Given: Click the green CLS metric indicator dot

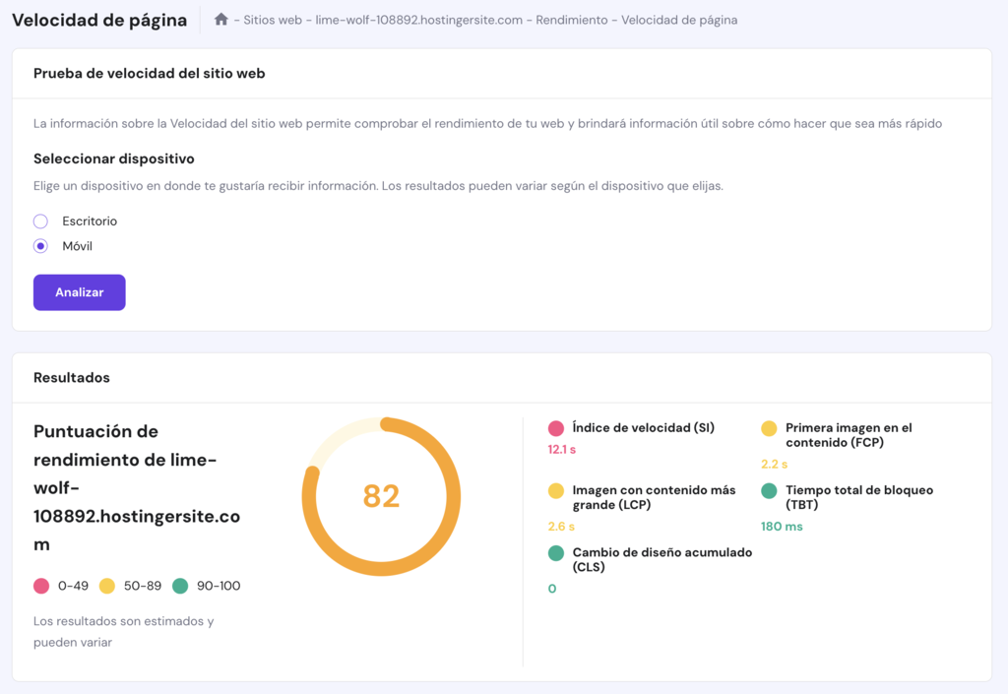Looking at the screenshot, I should pyautogui.click(x=555, y=553).
